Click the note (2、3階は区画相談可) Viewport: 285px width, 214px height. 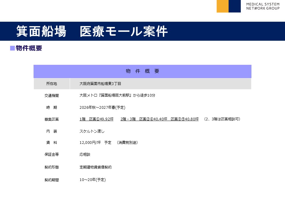pos(222,119)
